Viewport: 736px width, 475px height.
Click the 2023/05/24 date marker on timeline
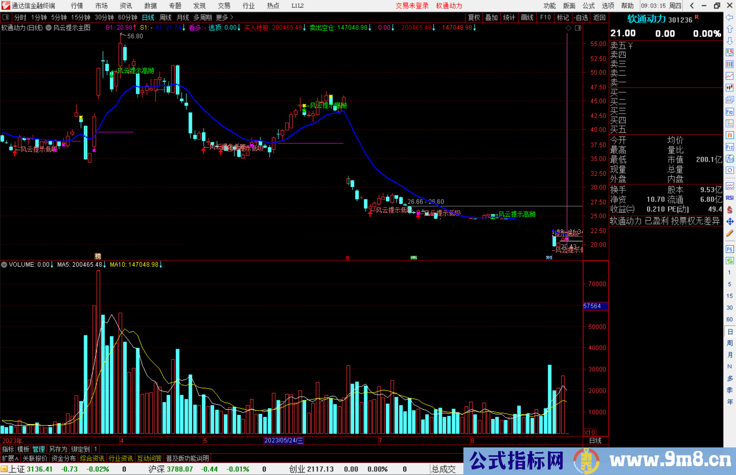(283, 441)
